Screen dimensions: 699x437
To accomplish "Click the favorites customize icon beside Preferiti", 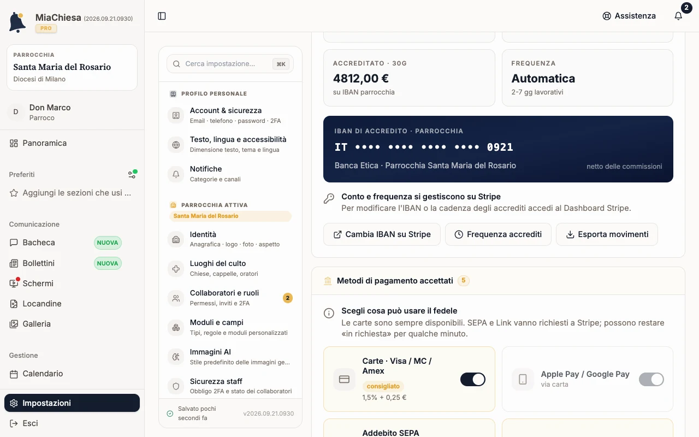I will point(132,174).
